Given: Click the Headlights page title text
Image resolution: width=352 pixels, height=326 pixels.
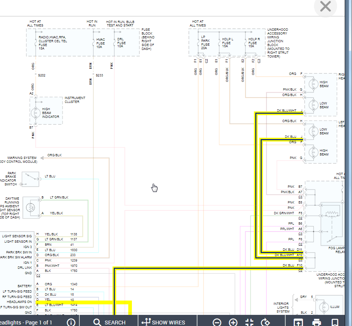Looking at the screenshot, I should point(26,322).
